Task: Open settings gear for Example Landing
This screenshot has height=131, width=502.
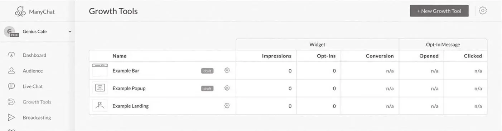Action: (x=227, y=106)
